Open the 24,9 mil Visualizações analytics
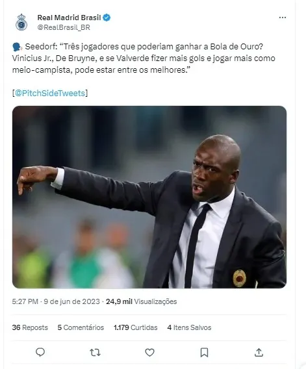The image size is (306, 369). pyautogui.click(x=141, y=301)
